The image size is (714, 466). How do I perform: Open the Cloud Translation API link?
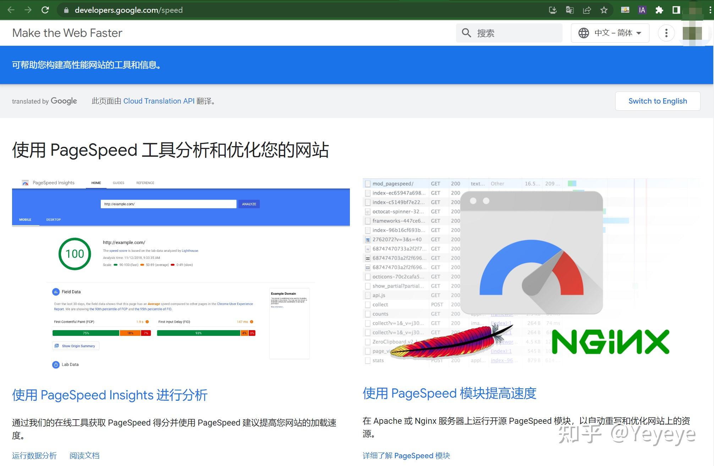pos(159,101)
